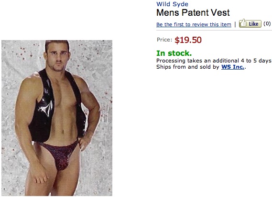Viewport: 272px width, 197px height.
Task: Click the model's head in product photo
Action: [57, 55]
